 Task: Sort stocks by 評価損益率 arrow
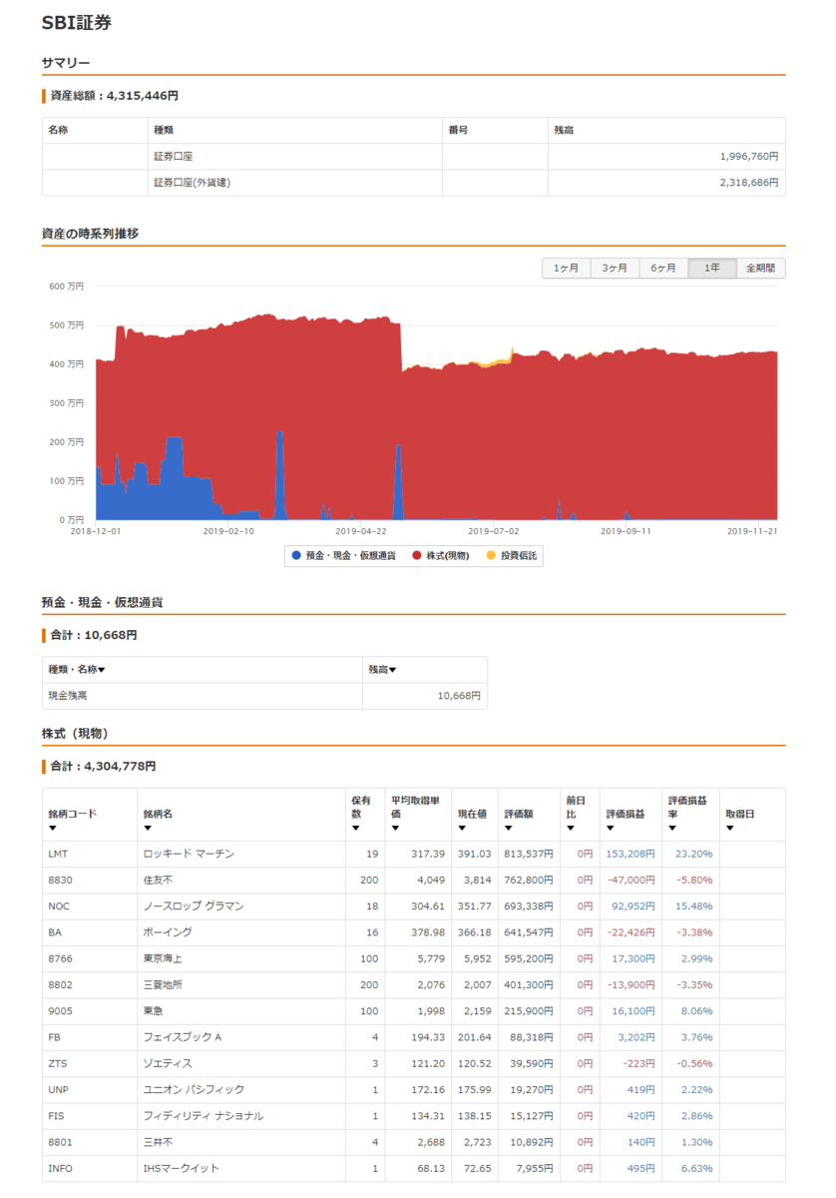pyautogui.click(x=672, y=828)
